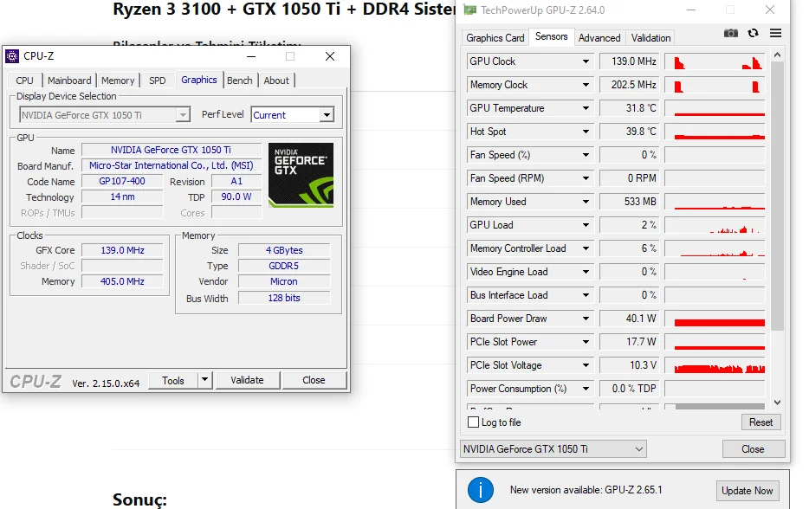Click the Tools button in CPU-Z

(x=173, y=380)
